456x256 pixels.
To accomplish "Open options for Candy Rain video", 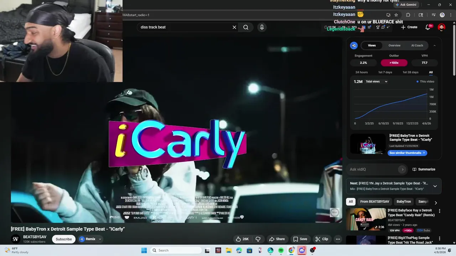I will (439, 211).
